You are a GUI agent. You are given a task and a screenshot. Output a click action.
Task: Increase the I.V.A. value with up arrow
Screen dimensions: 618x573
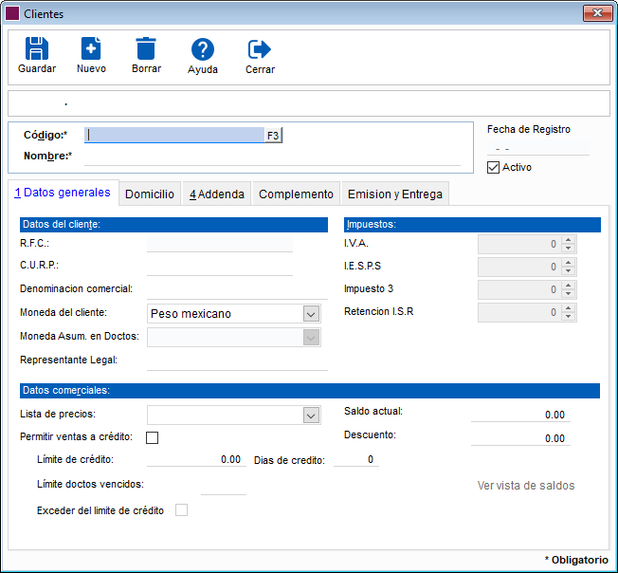pos(568,239)
